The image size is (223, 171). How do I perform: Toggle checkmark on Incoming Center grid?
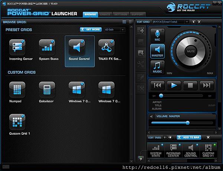[x=23, y=41]
